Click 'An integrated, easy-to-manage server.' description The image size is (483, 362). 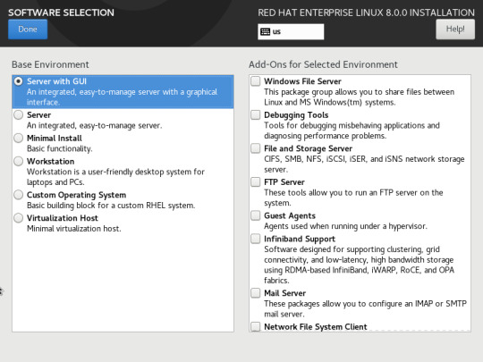[94, 126]
